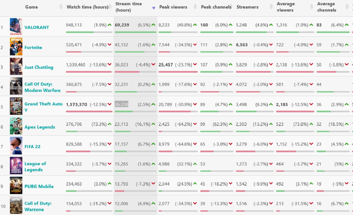This screenshot has height=215, width=353.
Task: Click the Peak viewers sort arrows icon
Action: 195,7
